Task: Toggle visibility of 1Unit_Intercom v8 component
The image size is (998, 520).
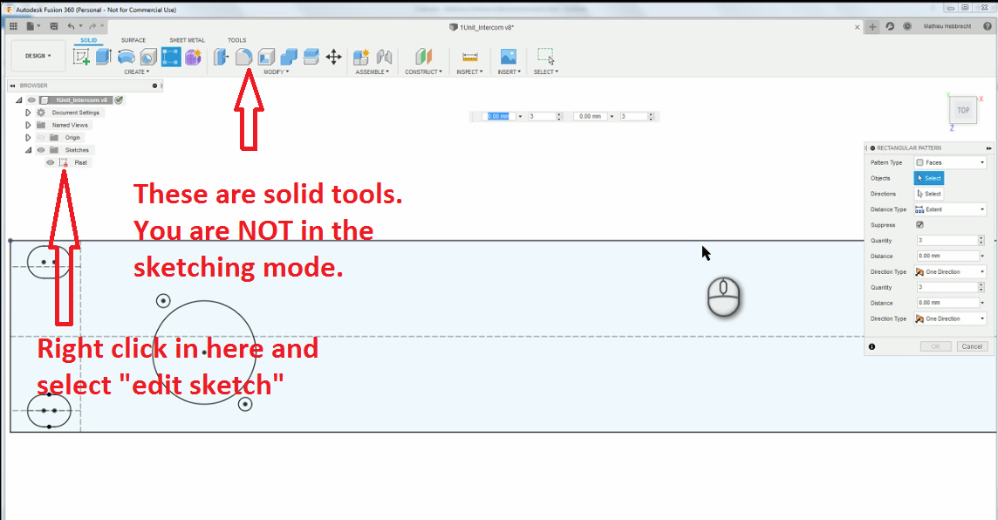Action: [31, 100]
